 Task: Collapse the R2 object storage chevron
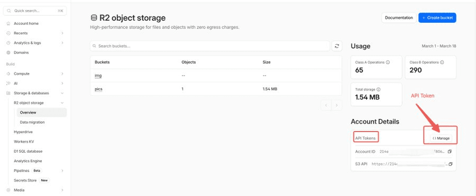pos(62,103)
